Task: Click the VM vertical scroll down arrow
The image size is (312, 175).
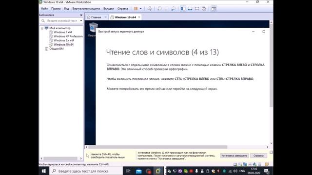Action: pyautogui.click(x=271, y=143)
